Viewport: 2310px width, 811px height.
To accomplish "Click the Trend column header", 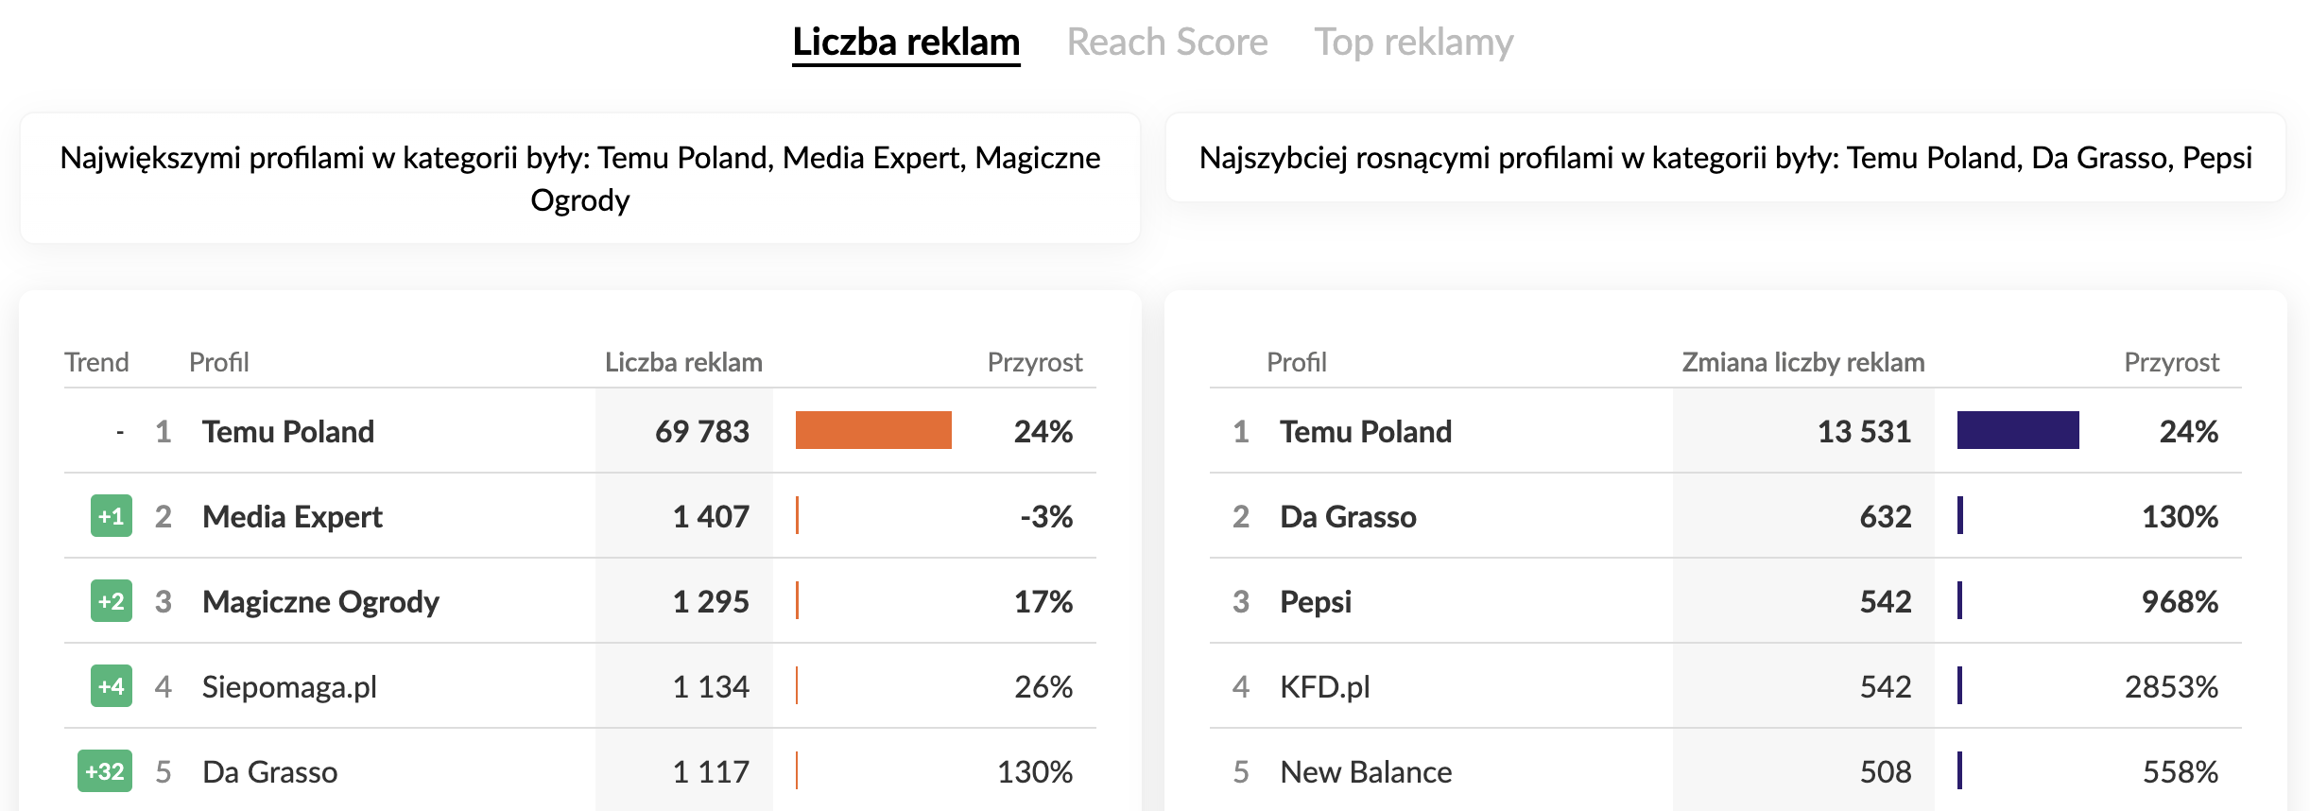I will 96,361.
